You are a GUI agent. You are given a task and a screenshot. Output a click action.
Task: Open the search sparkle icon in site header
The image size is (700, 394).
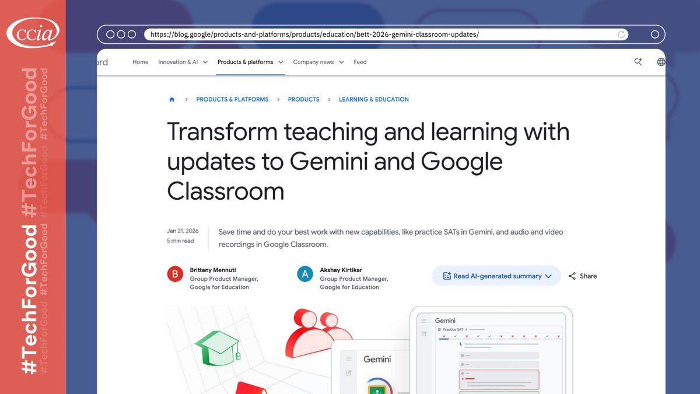pos(638,62)
